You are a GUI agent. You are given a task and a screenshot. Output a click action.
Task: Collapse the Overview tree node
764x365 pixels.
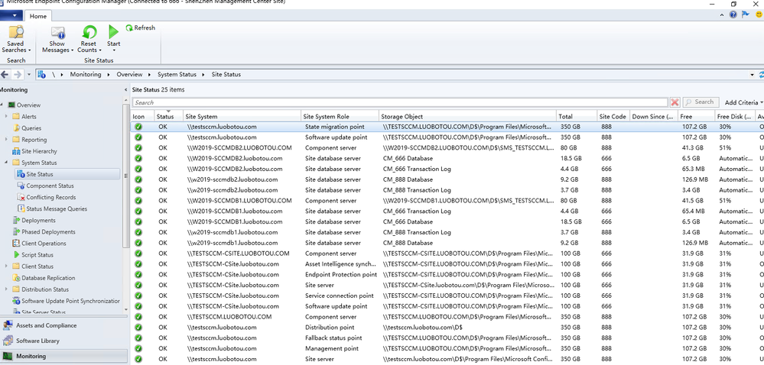click(2, 105)
